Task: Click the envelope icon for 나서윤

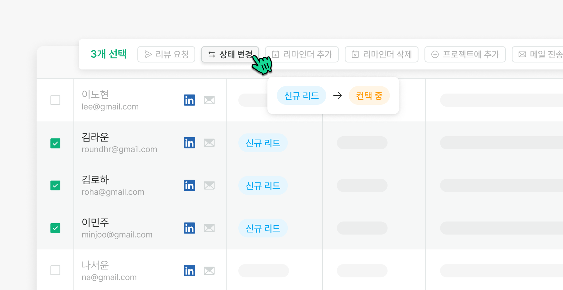Action: click(x=209, y=271)
